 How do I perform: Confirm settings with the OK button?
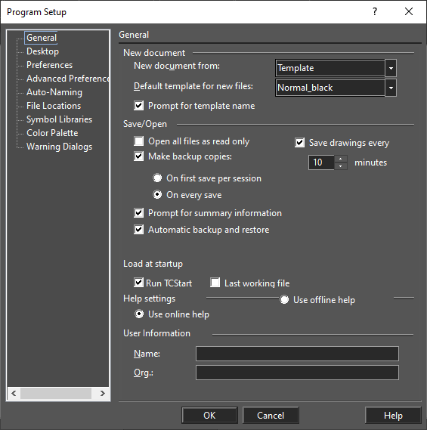click(209, 415)
